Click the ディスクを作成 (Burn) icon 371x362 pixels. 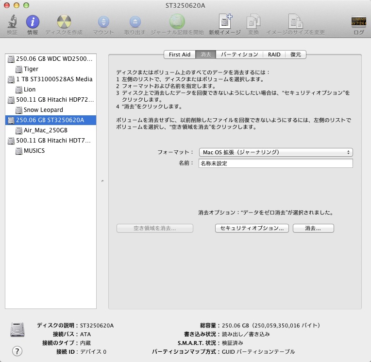64,22
